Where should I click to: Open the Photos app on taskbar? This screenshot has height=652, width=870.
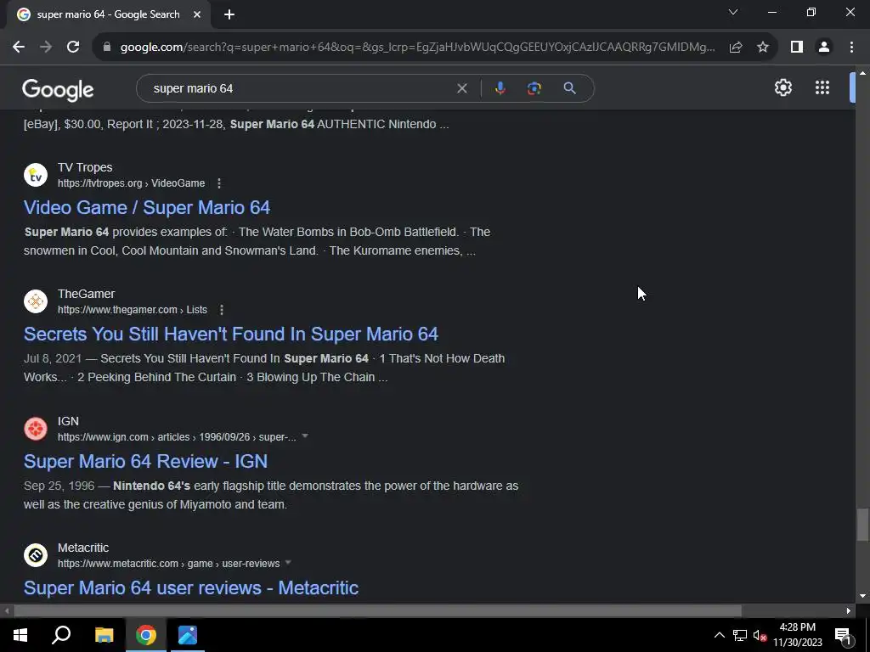188,635
